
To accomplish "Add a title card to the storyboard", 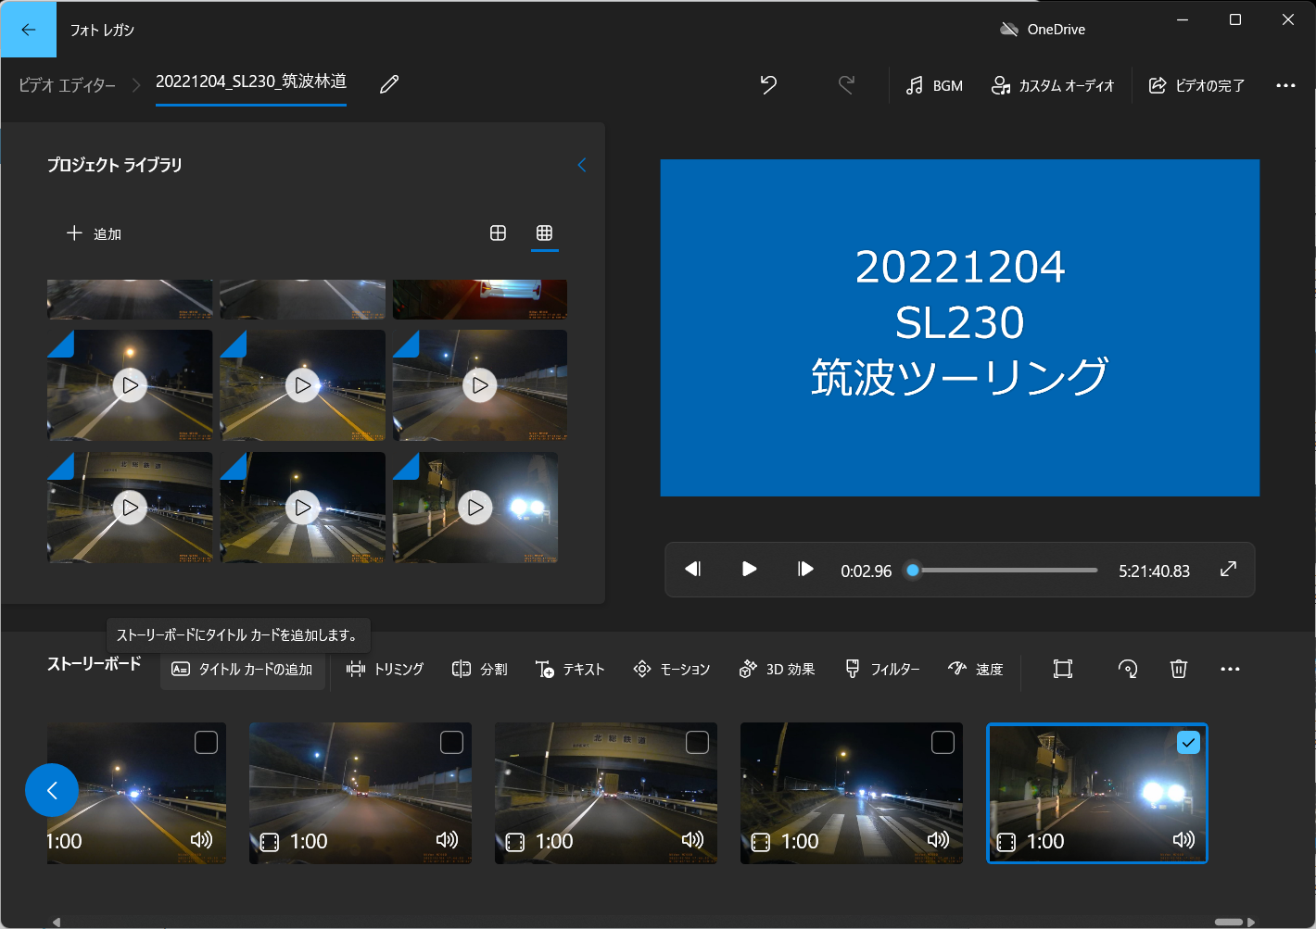I will [x=243, y=669].
